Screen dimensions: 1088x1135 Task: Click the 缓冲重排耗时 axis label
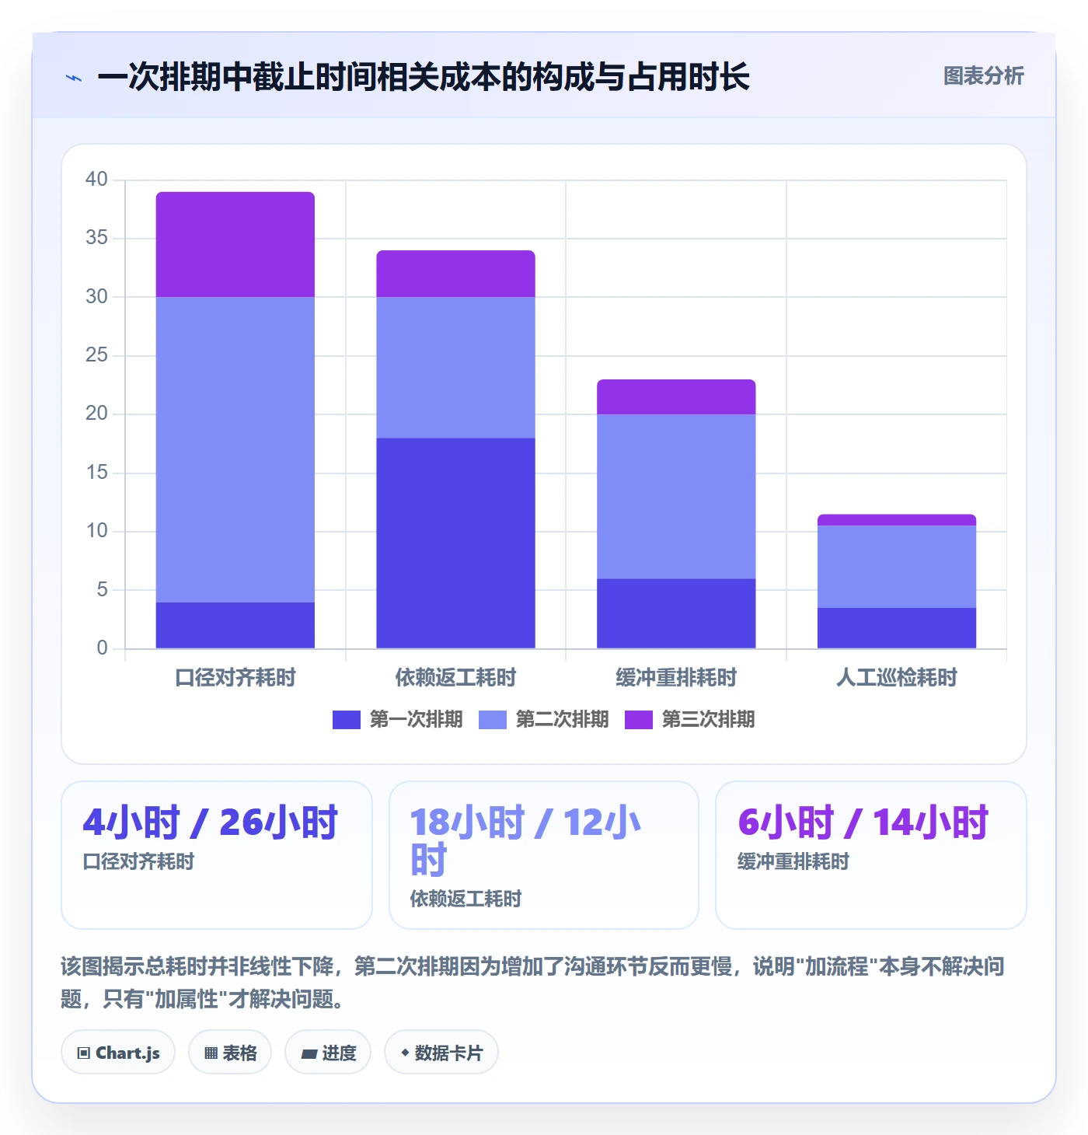[676, 678]
